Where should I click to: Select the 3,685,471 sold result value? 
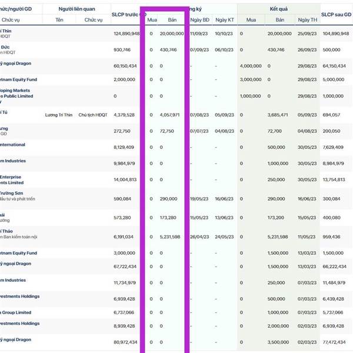click(x=279, y=115)
